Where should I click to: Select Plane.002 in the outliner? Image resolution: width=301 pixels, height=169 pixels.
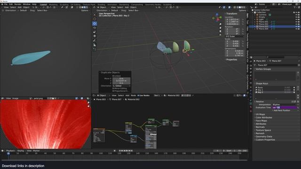tap(263, 24)
